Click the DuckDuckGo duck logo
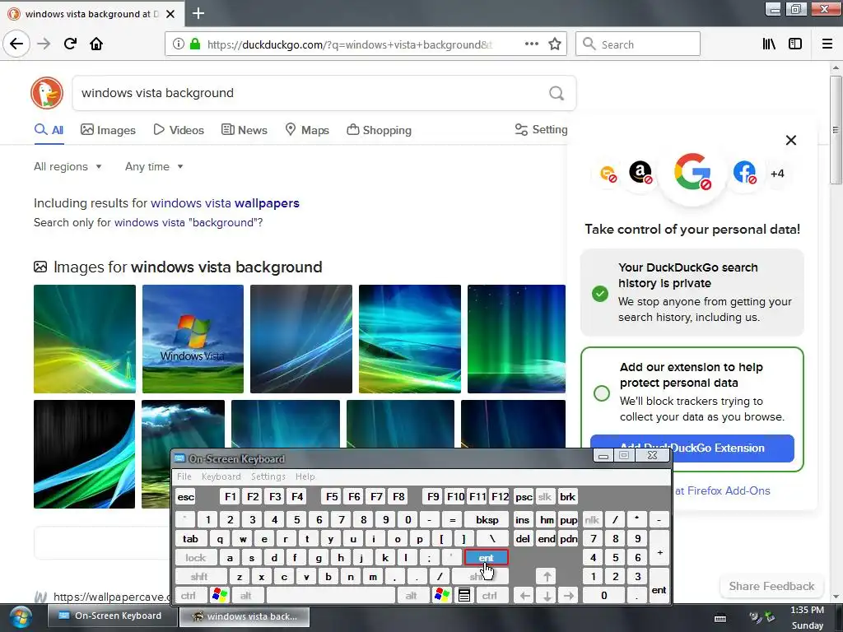This screenshot has height=632, width=843. 47,93
